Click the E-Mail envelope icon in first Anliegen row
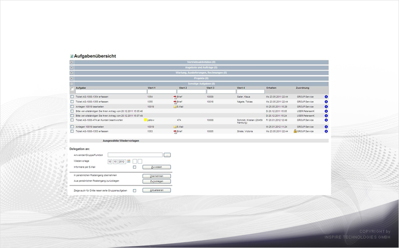This screenshot has height=248, width=399. click(175, 107)
